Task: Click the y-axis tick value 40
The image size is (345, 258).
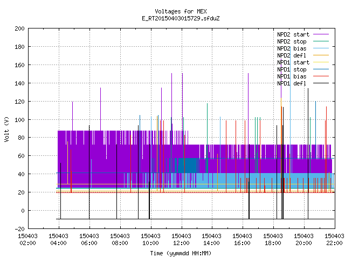Action: [x=21, y=174]
